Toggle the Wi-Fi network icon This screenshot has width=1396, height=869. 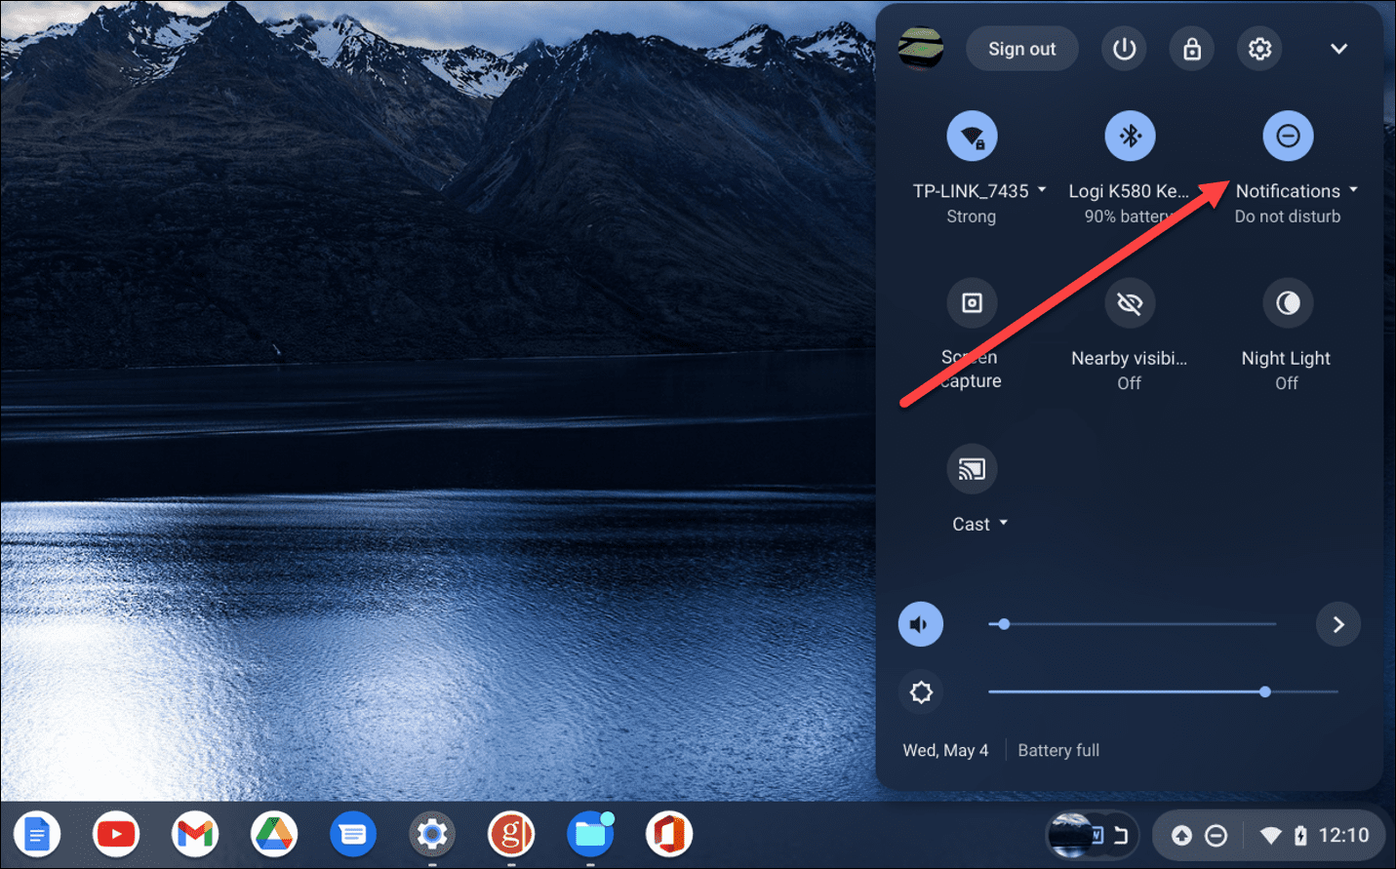pos(972,136)
